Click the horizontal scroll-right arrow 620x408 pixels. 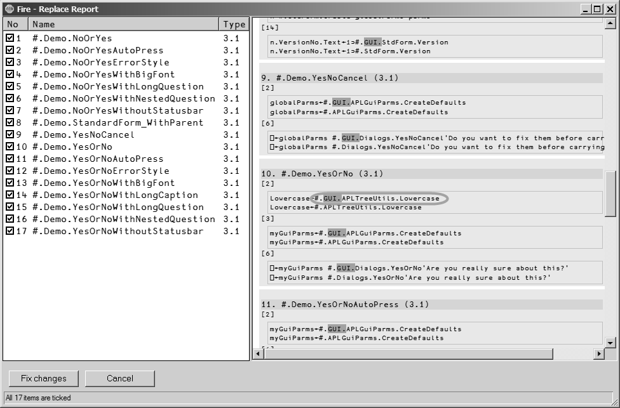[x=599, y=354]
